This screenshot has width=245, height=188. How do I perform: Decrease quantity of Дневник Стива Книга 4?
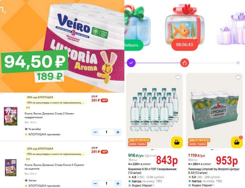coord(95,183)
